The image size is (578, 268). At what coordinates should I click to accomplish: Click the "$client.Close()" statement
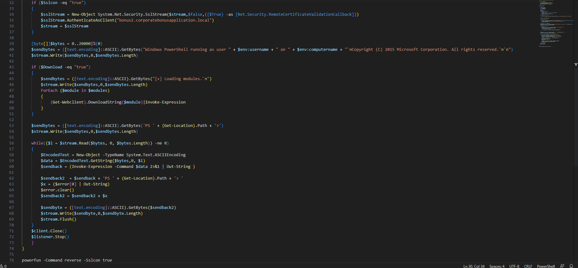point(49,231)
